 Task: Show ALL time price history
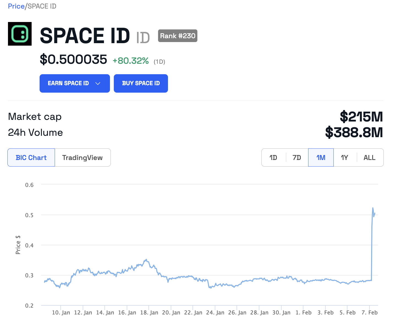click(x=369, y=158)
